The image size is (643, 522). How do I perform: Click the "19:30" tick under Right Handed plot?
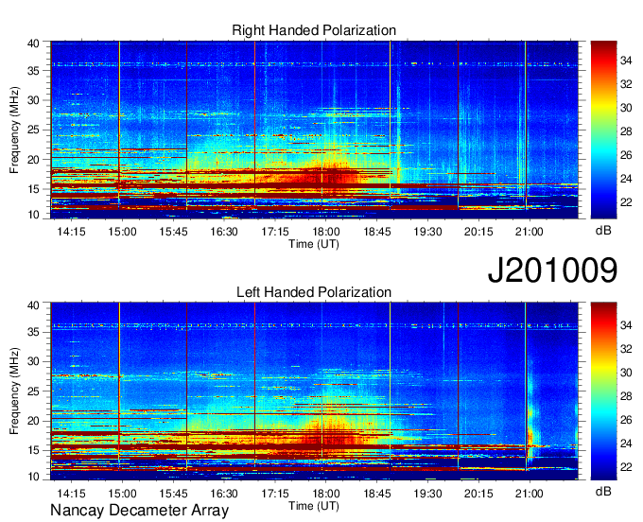(427, 232)
